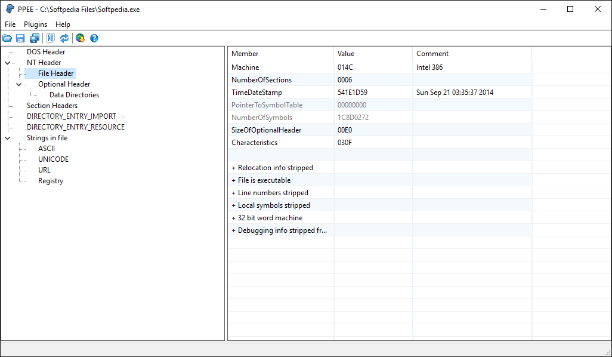
Task: Click the globe download update icon
Action: coord(80,38)
